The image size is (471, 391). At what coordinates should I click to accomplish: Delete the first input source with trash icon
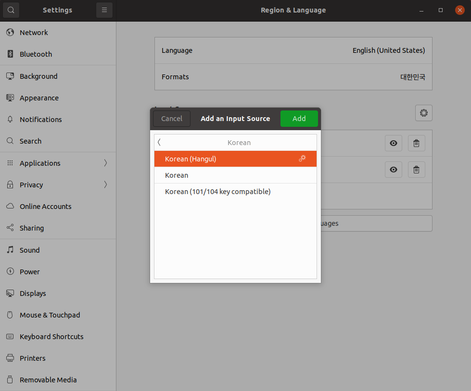click(416, 143)
